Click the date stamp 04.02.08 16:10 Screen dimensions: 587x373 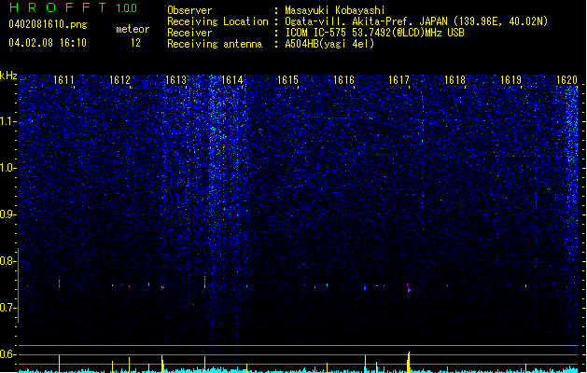coord(48,43)
